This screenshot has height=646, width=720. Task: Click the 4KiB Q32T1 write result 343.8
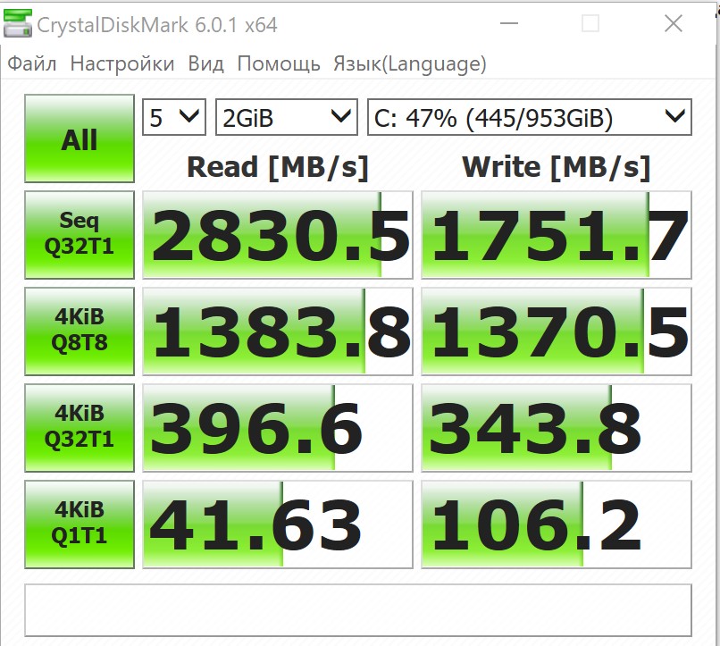click(x=557, y=427)
